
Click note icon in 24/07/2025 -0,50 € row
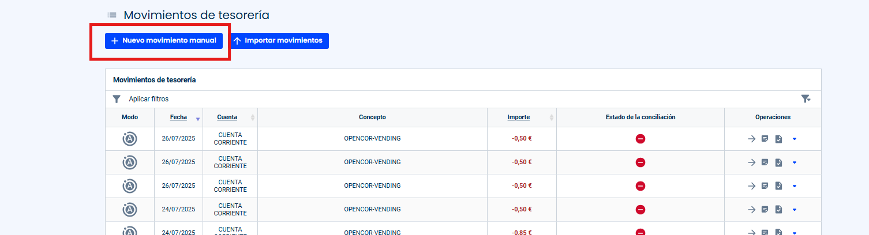(x=765, y=210)
